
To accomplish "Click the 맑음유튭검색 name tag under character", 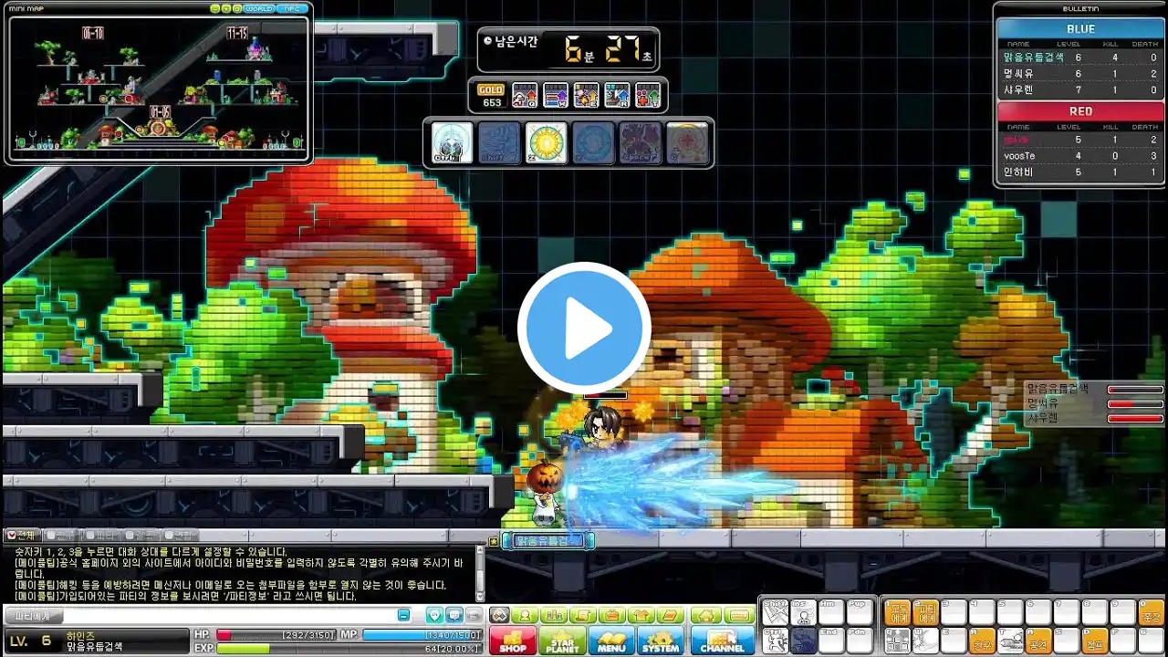I will point(547,540).
